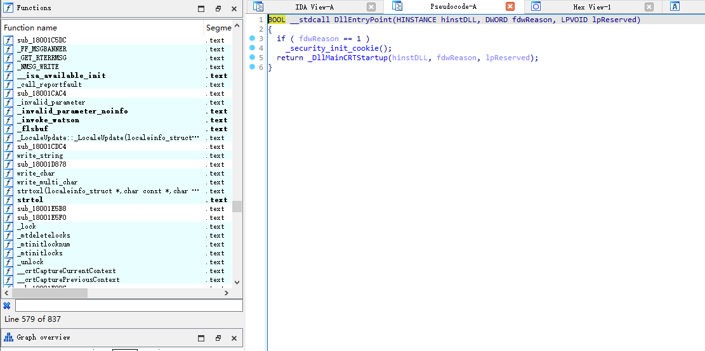
Task: Select the vertical scrollbar thumb in Functions list
Action: click(x=237, y=207)
